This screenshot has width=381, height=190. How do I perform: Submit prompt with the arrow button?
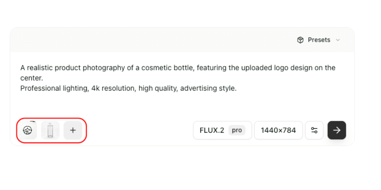coord(337,130)
